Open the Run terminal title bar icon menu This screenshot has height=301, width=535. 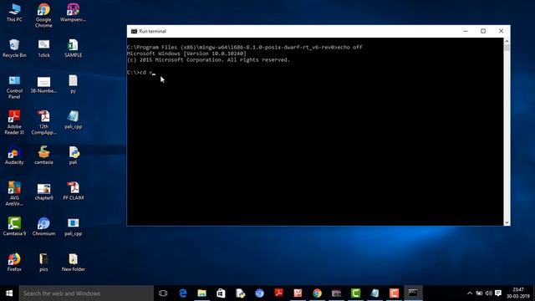[x=134, y=32]
